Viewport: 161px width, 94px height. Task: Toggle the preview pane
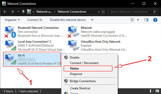click(x=146, y=20)
